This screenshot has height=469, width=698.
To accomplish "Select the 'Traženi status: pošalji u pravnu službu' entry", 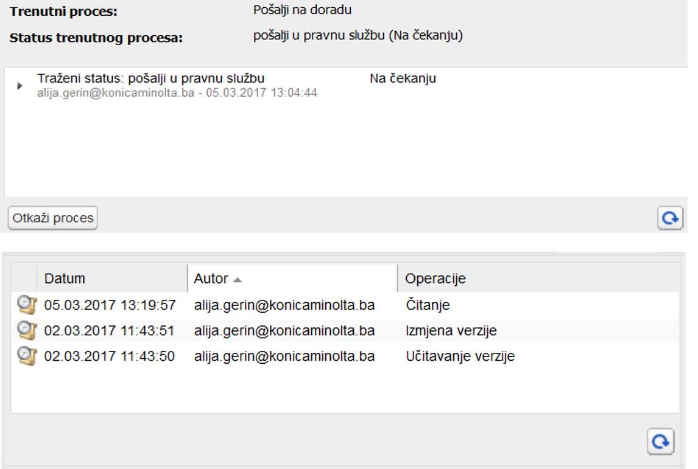I will pyautogui.click(x=150, y=78).
